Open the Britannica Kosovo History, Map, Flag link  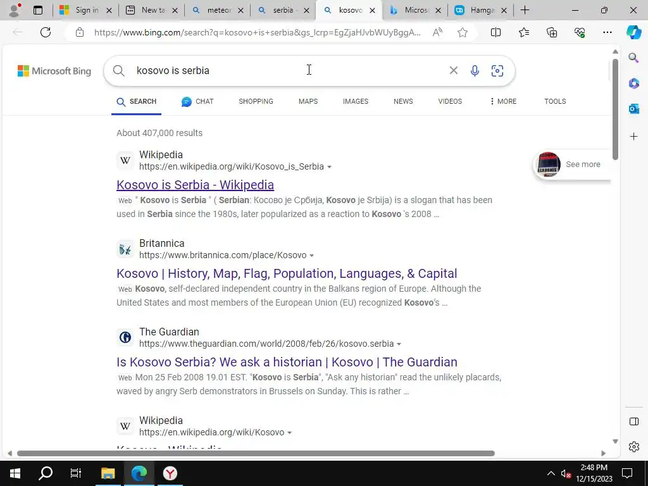287,273
